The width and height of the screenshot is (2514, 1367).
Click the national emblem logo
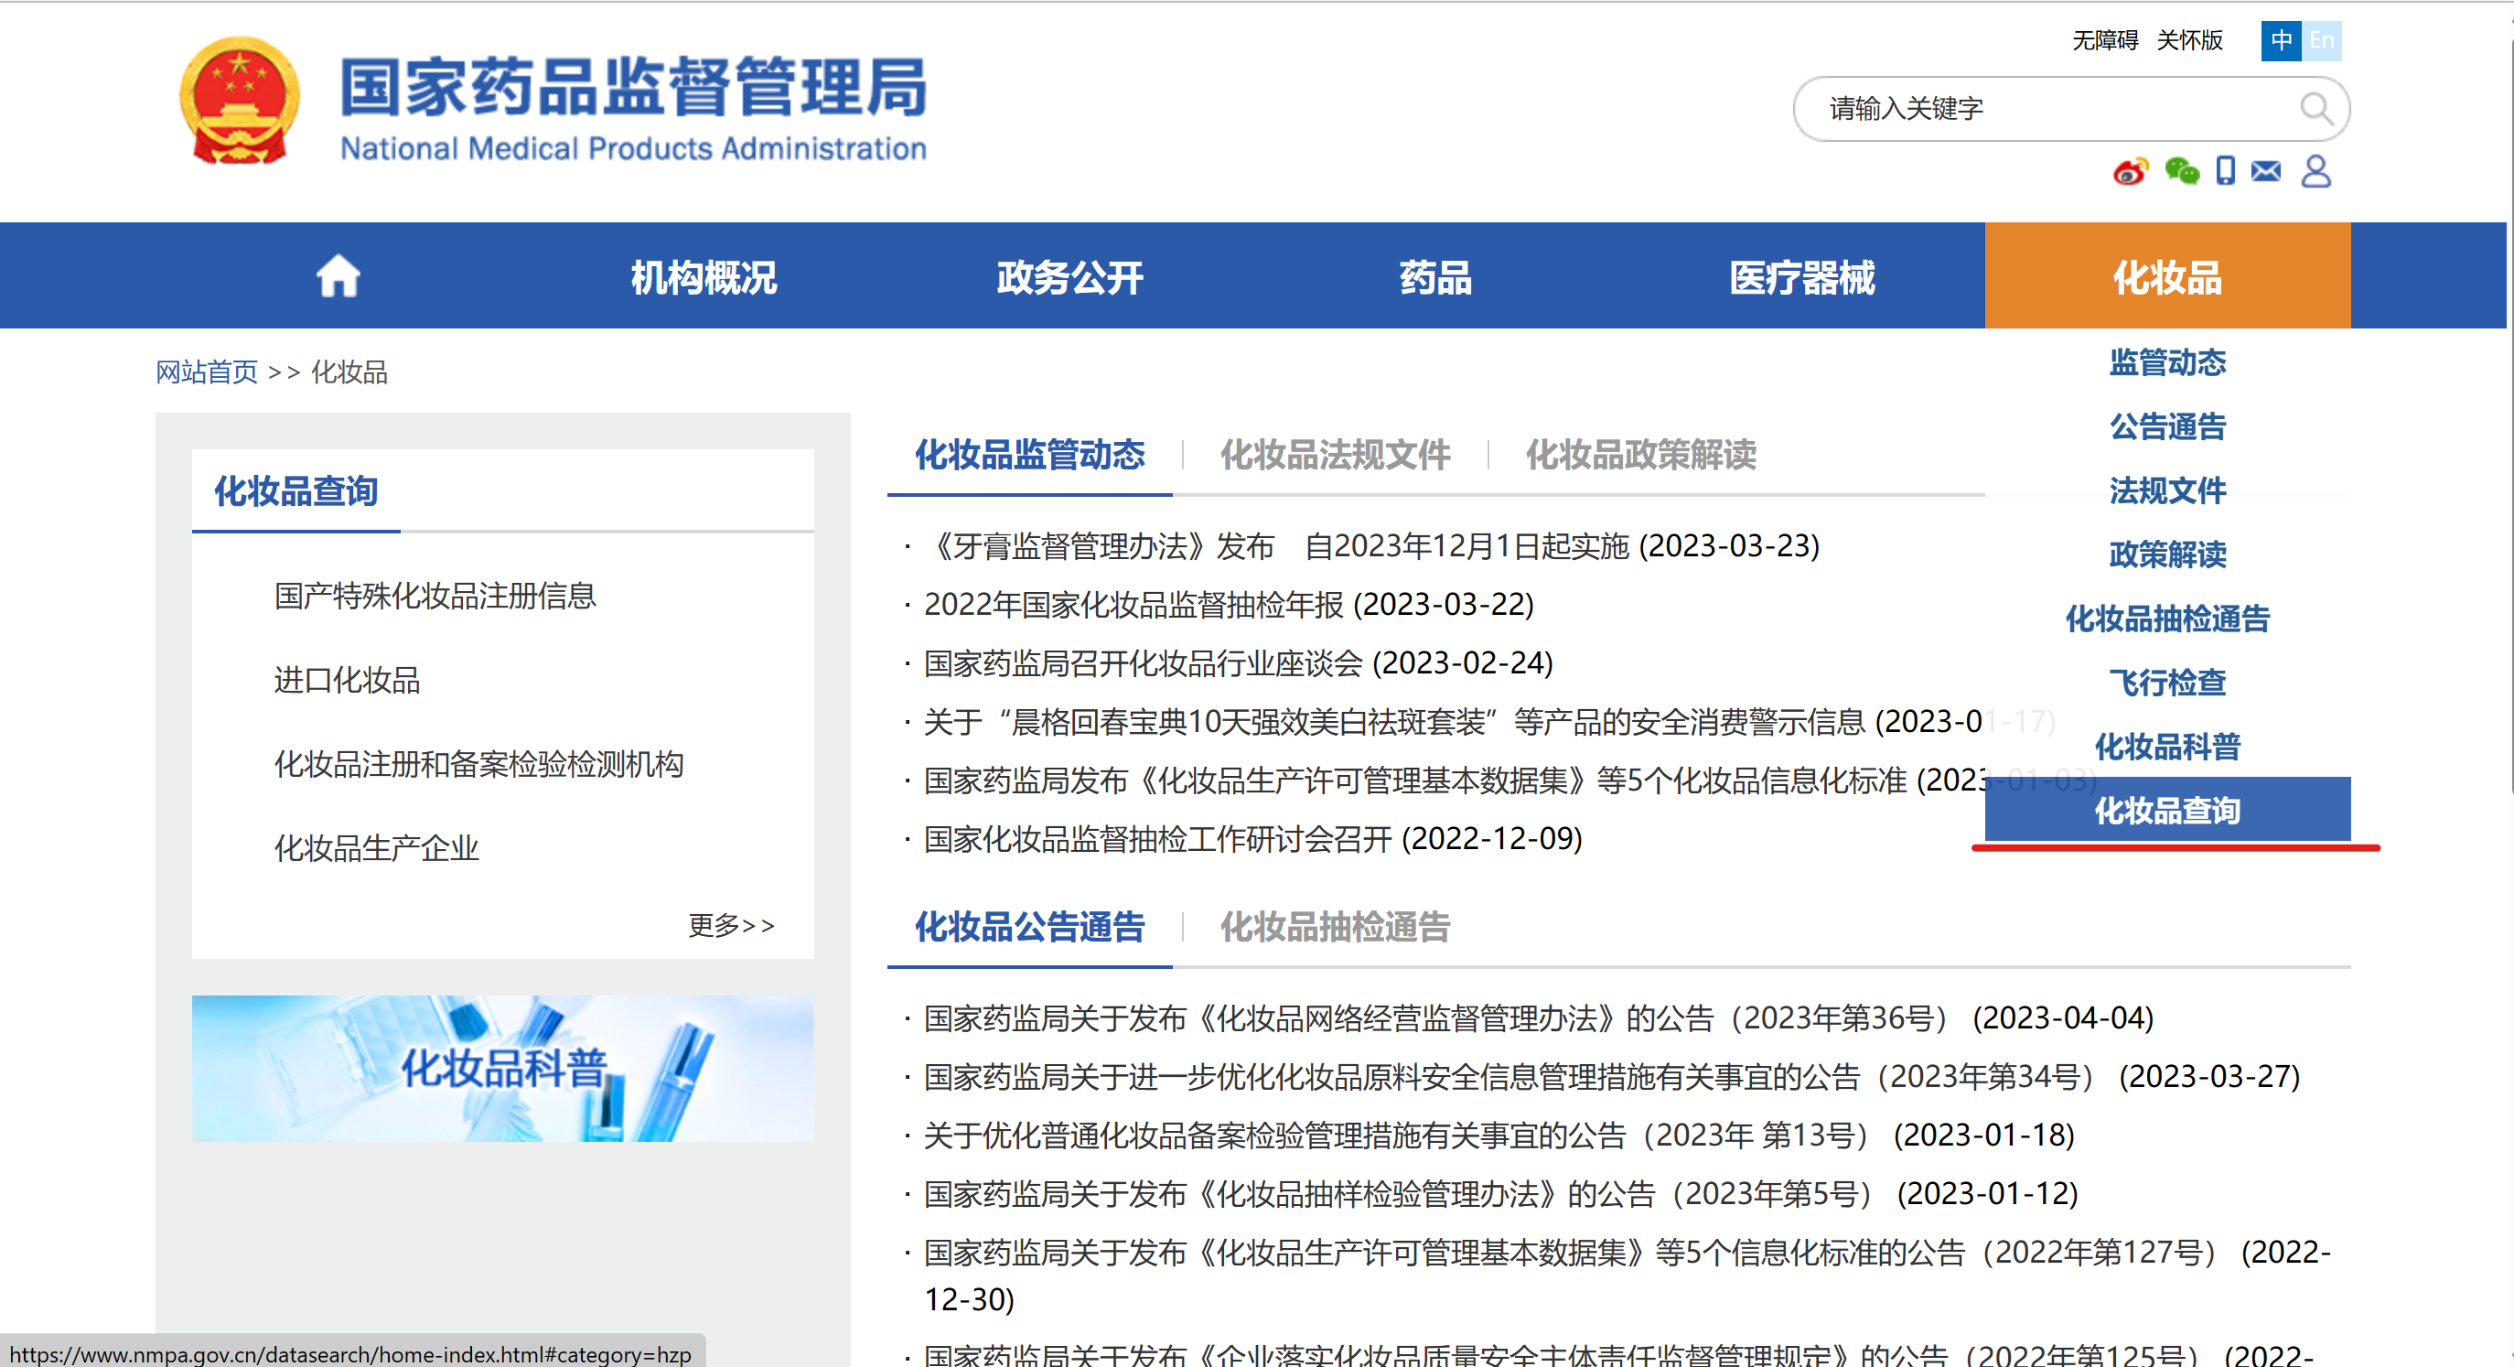[x=239, y=102]
